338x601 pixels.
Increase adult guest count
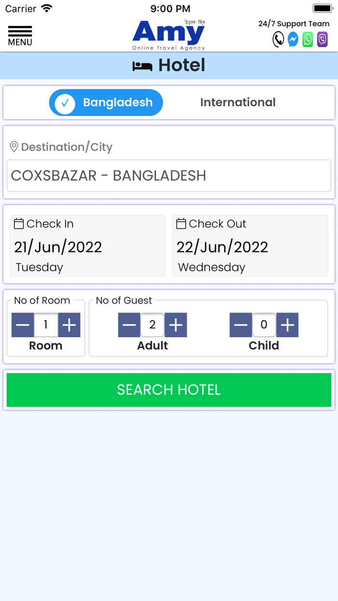point(176,325)
